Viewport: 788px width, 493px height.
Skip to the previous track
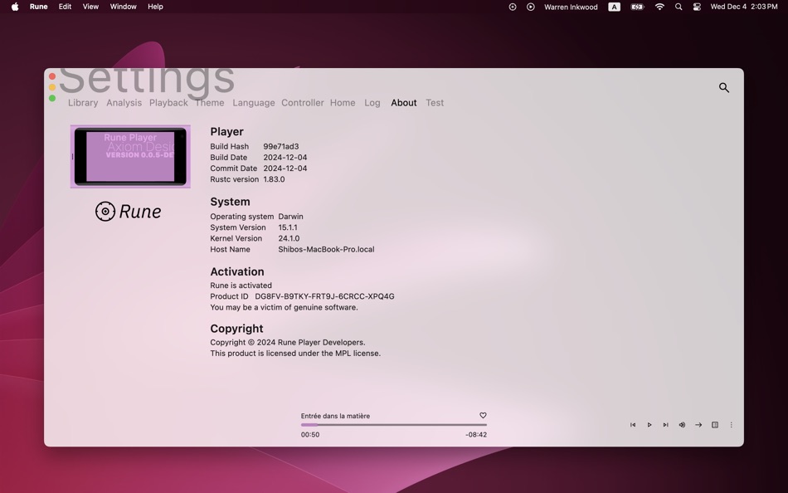coord(632,424)
